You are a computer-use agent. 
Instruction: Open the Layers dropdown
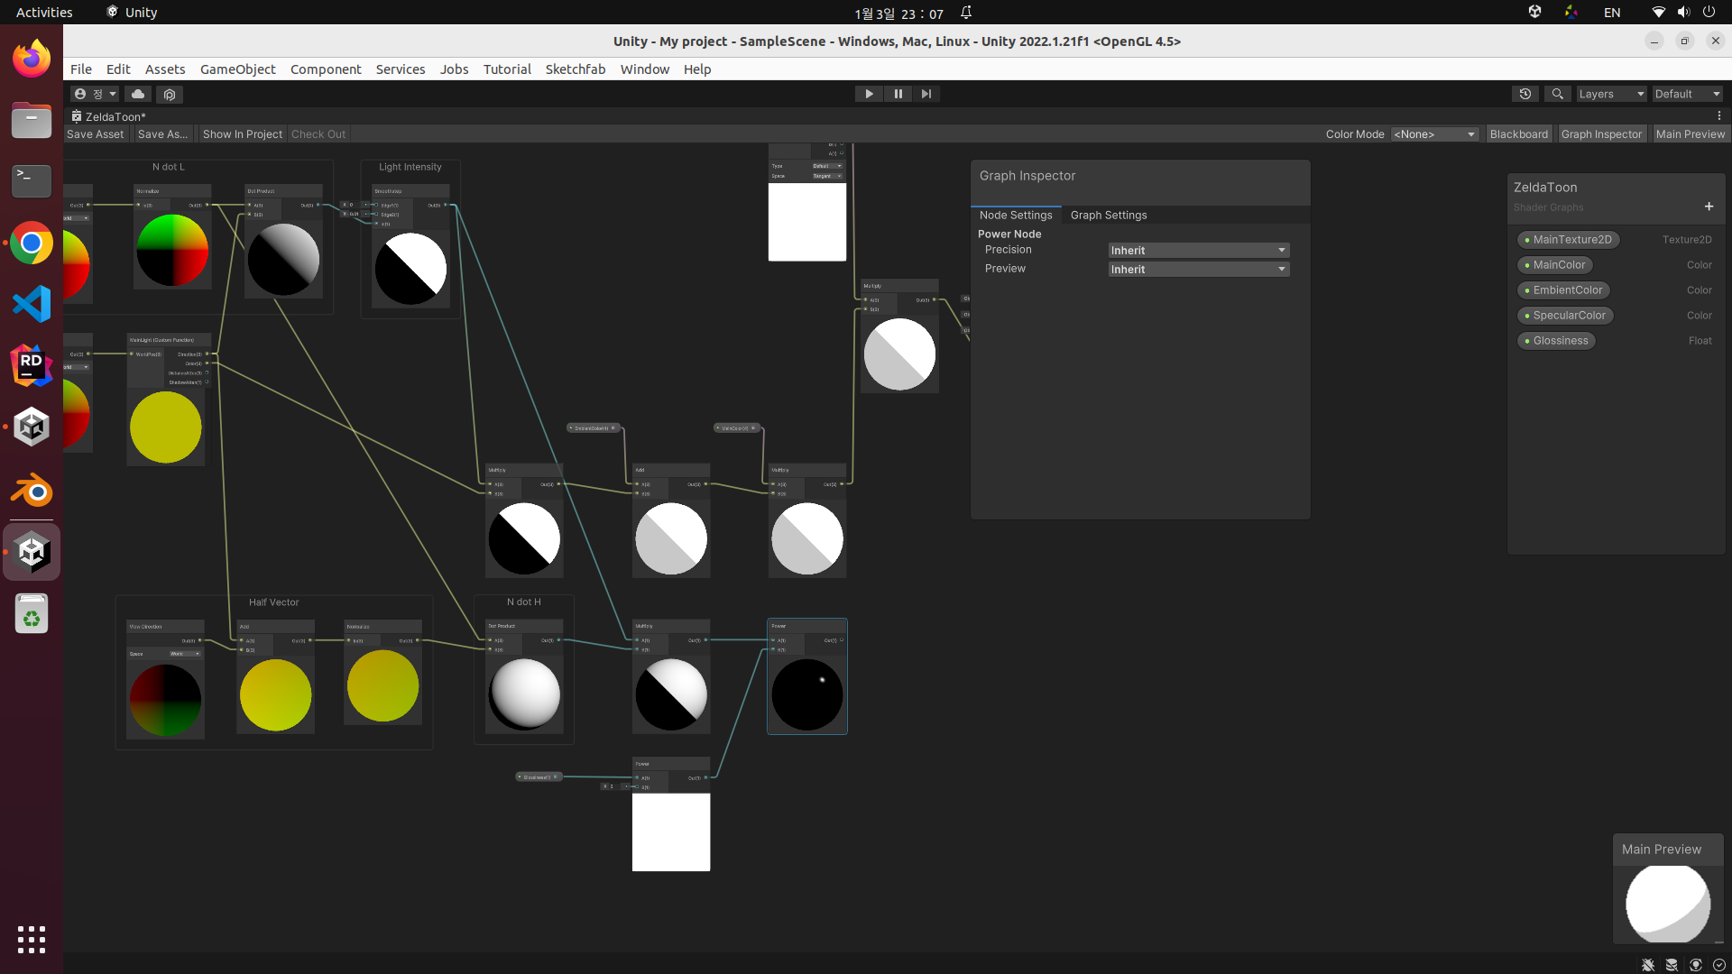(1611, 94)
